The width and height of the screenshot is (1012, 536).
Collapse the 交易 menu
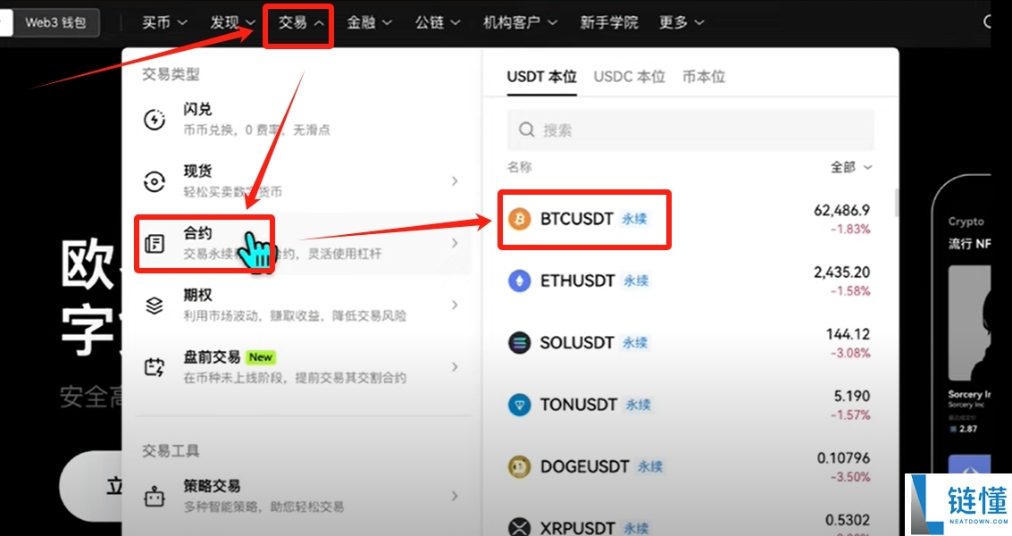click(301, 22)
